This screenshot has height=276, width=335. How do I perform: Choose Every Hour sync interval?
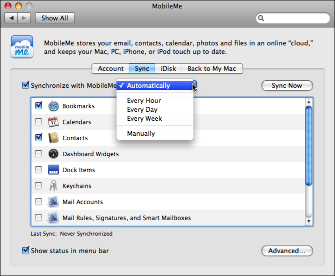coord(155,100)
